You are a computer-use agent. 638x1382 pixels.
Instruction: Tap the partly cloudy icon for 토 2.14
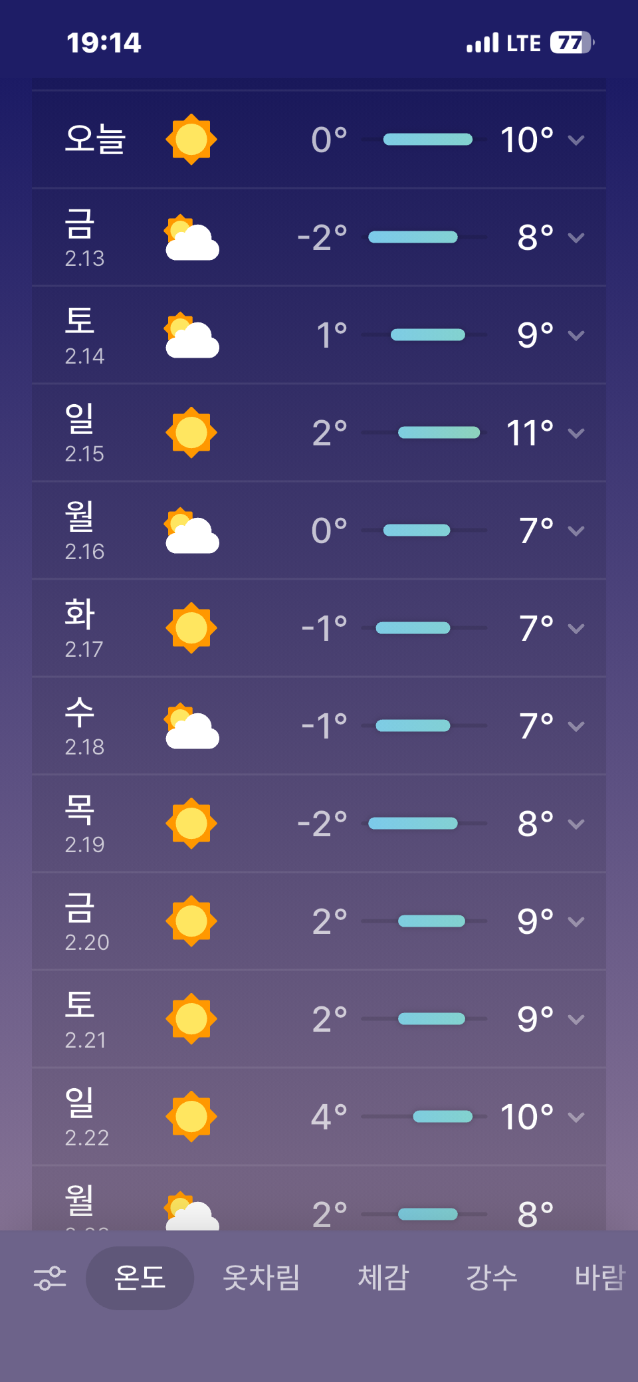click(191, 336)
